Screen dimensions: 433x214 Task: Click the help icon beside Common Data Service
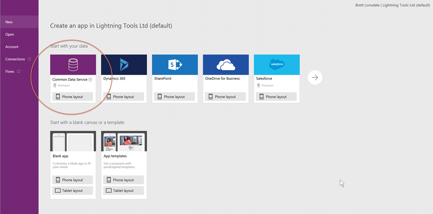pyautogui.click(x=90, y=80)
